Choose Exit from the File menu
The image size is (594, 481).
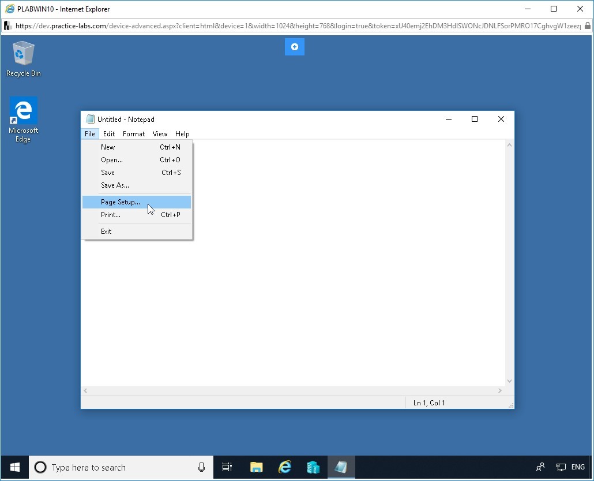point(137,232)
